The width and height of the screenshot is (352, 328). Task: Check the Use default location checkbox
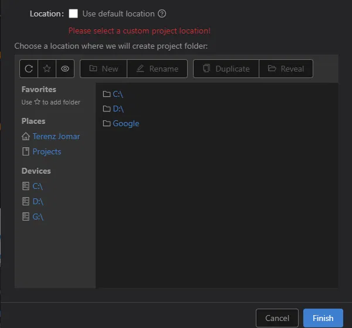73,13
